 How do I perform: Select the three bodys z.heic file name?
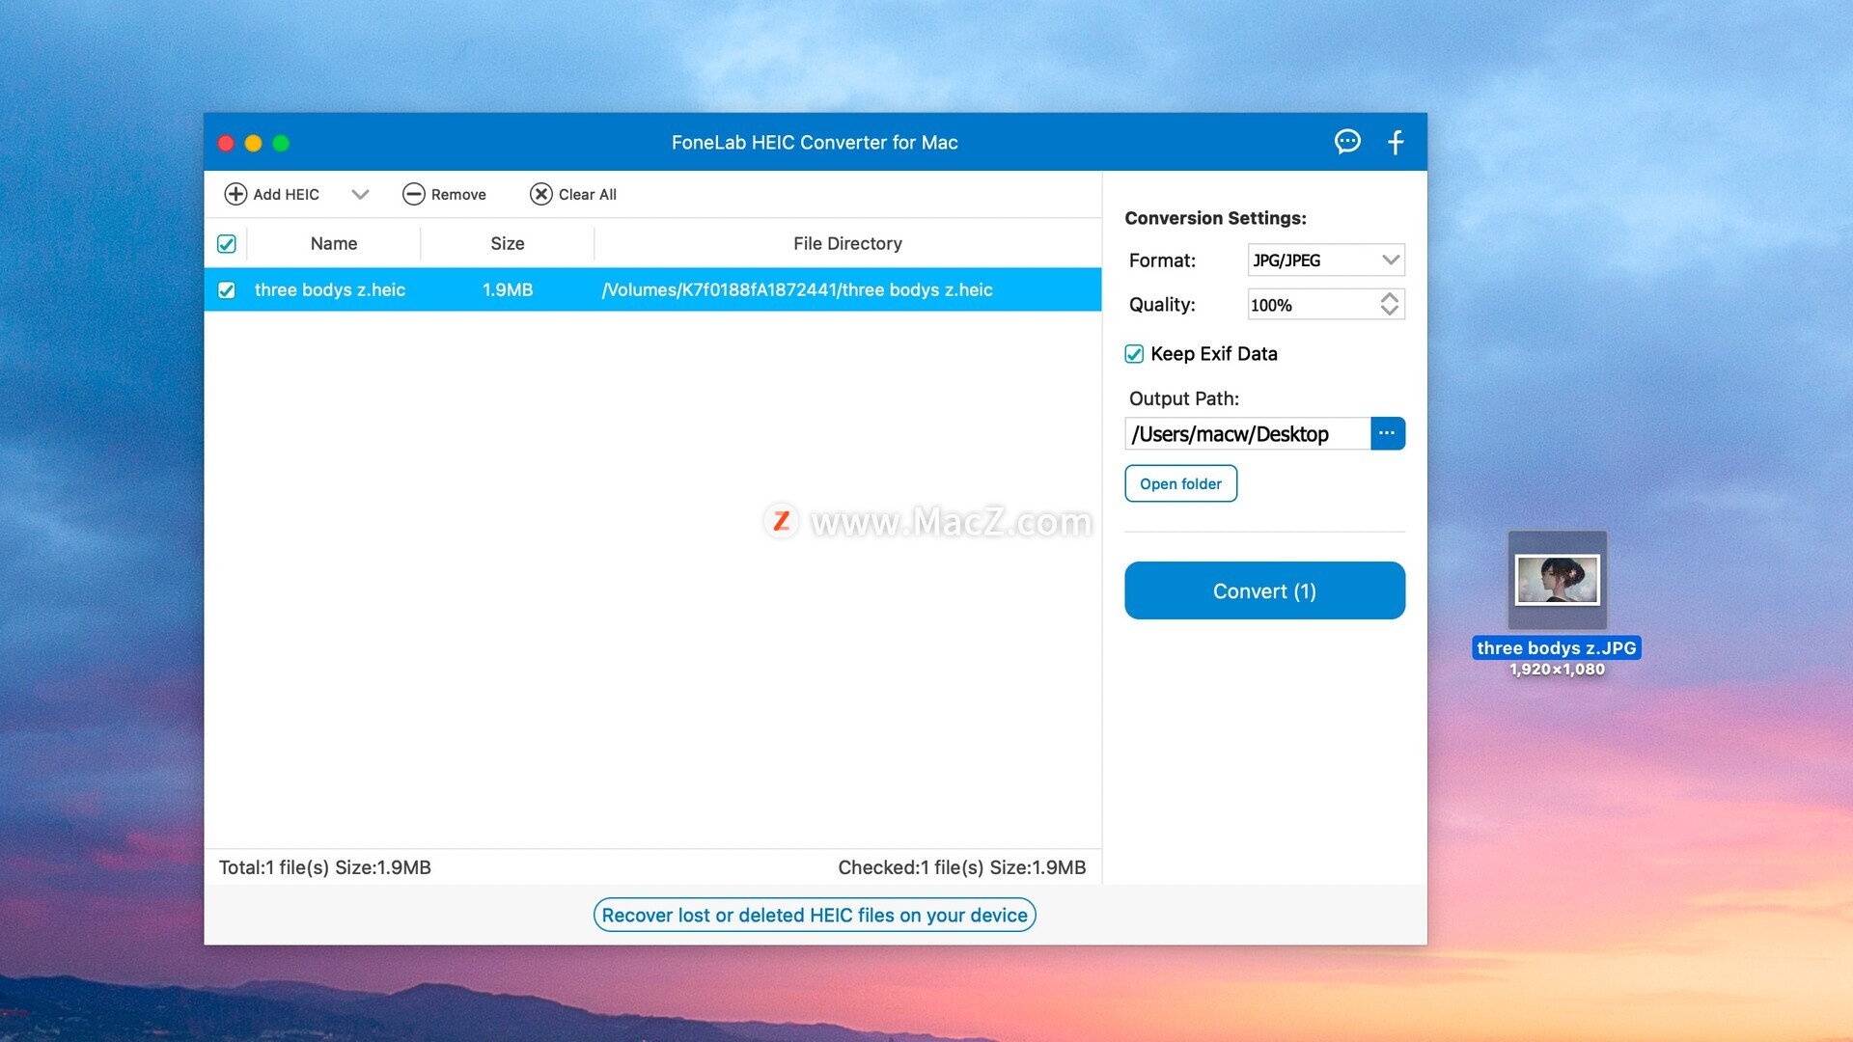pyautogui.click(x=330, y=290)
